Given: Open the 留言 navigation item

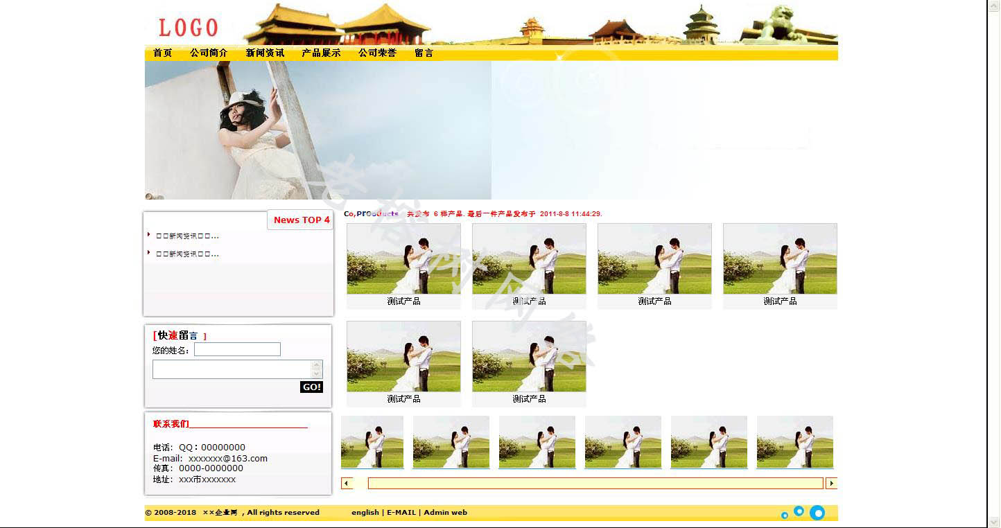Looking at the screenshot, I should click(424, 53).
